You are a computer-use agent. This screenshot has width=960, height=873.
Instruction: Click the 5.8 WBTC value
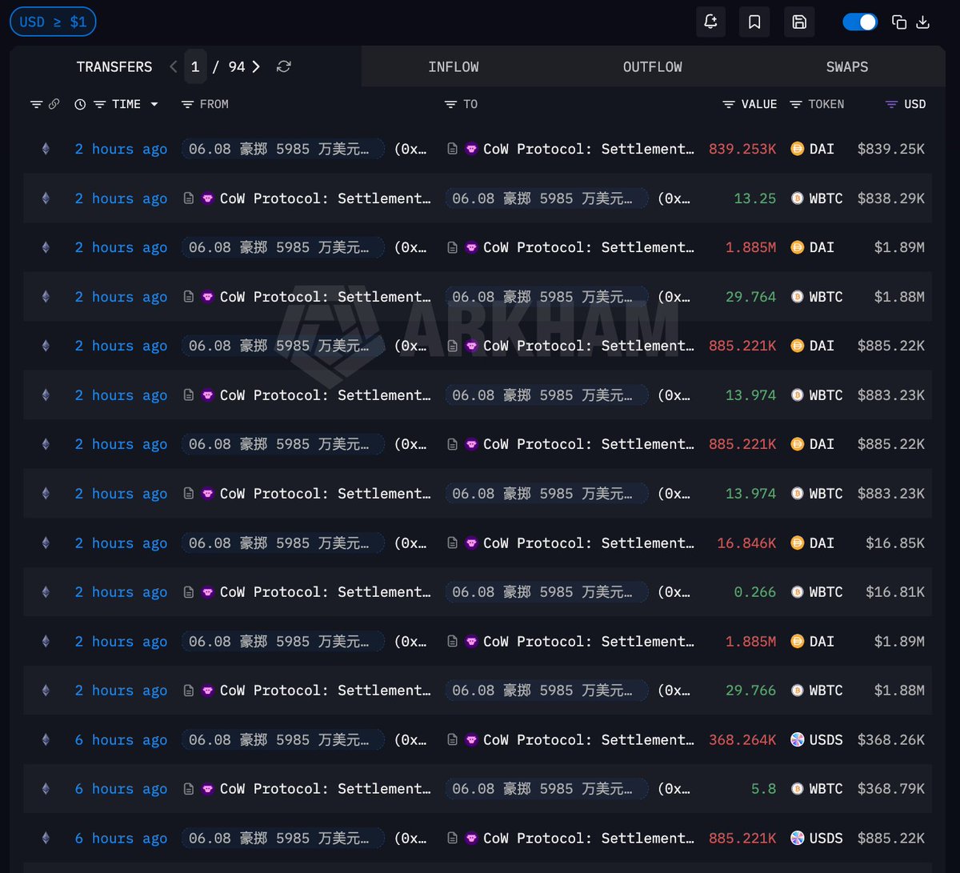tap(764, 789)
